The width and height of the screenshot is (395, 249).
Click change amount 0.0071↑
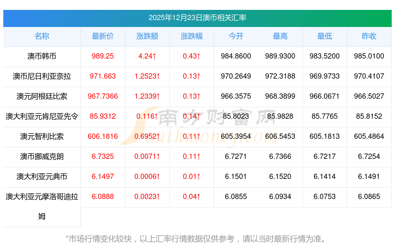[x=147, y=157]
